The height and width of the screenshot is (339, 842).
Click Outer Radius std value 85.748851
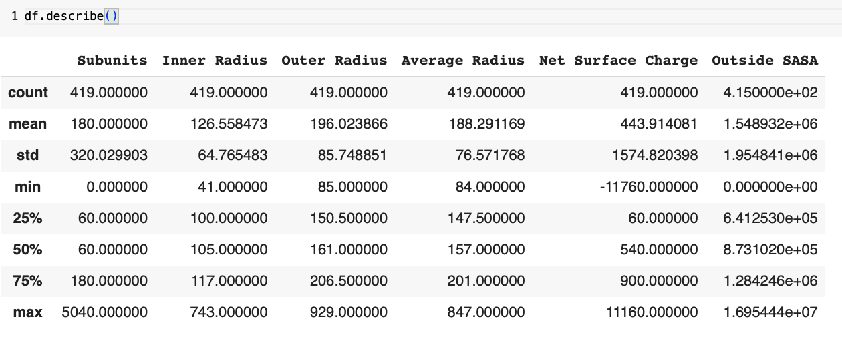click(353, 155)
